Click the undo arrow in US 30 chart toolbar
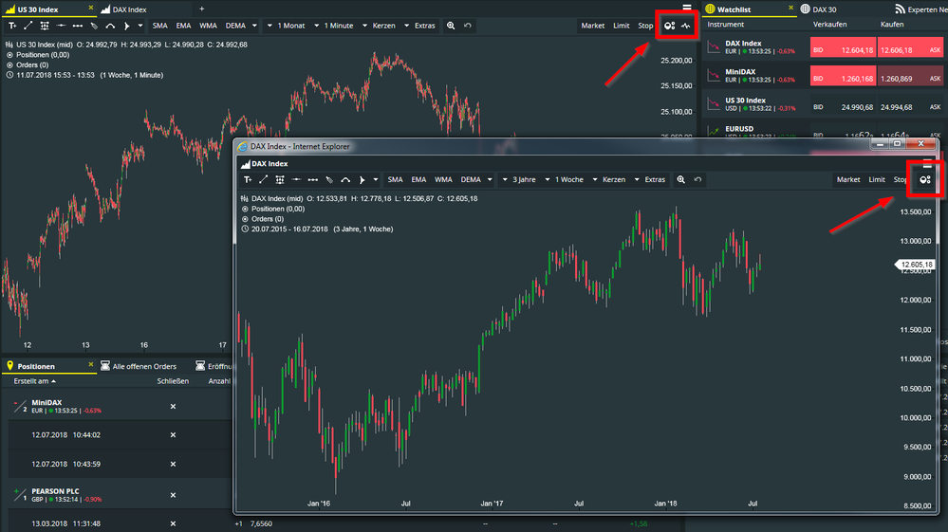This screenshot has height=532, width=948. point(467,26)
